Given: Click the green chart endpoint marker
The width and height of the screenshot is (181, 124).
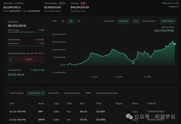Looking at the screenshot, I should tap(175, 44).
